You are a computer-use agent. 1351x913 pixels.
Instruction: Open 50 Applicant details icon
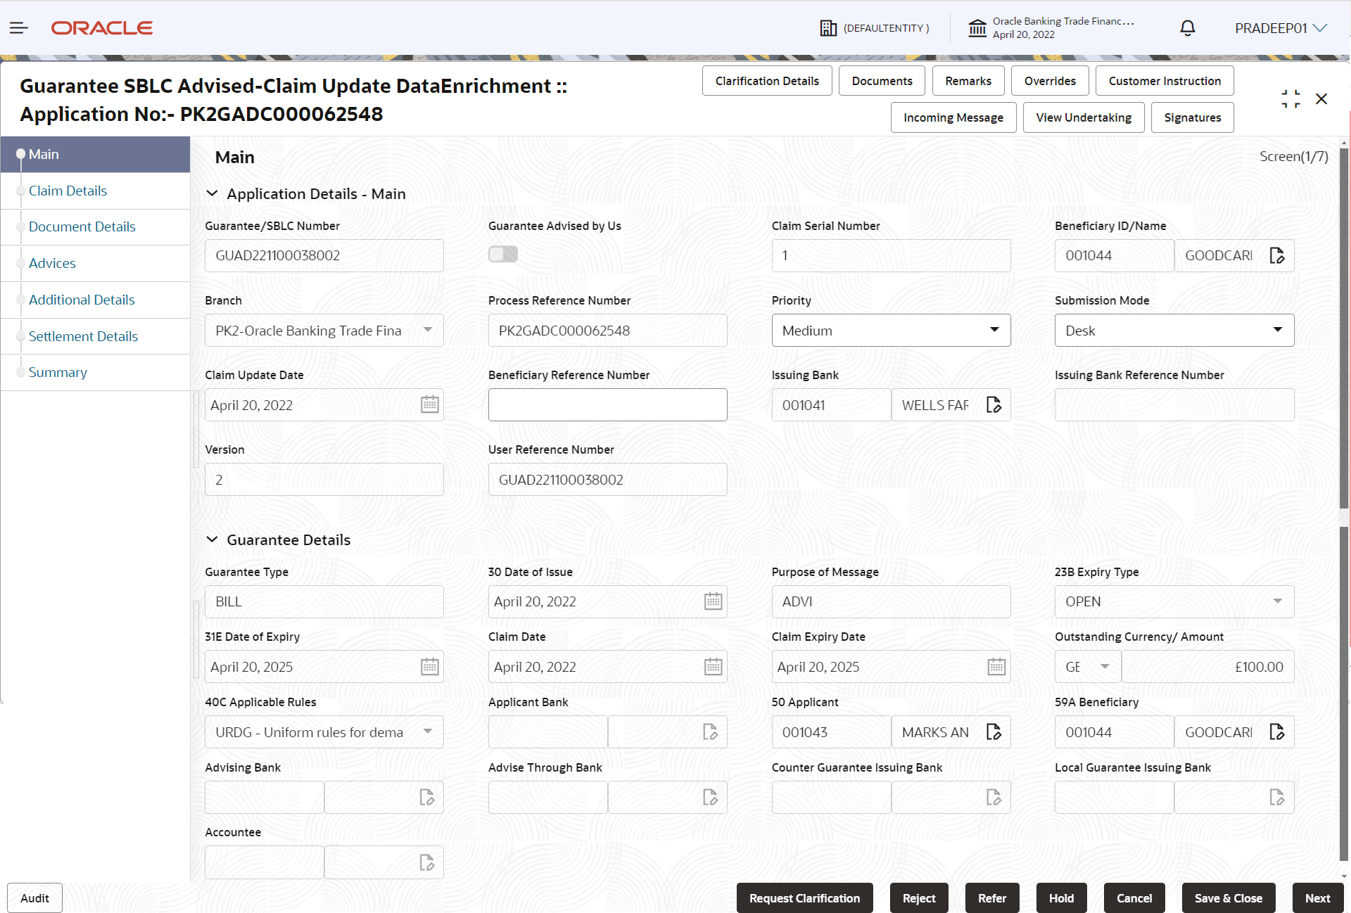click(x=993, y=732)
